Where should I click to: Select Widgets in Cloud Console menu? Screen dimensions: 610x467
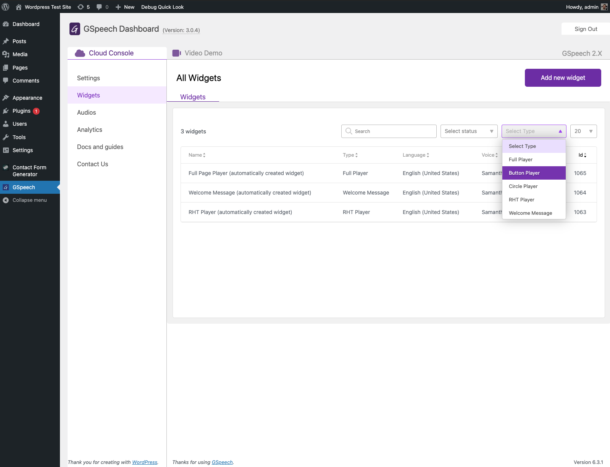[x=117, y=95]
